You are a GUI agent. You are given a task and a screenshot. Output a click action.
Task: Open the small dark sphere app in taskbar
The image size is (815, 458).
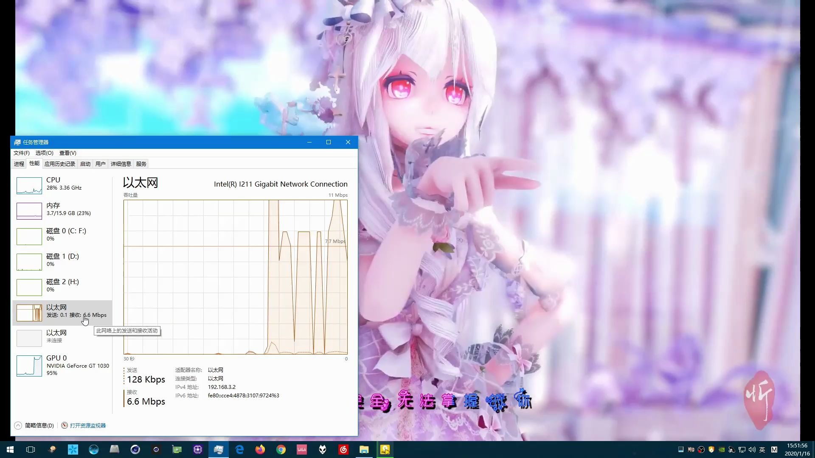point(156,450)
